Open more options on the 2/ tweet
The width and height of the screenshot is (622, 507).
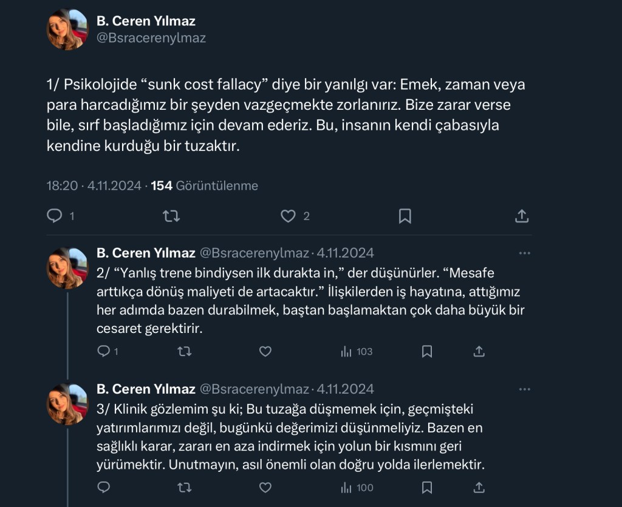click(524, 252)
